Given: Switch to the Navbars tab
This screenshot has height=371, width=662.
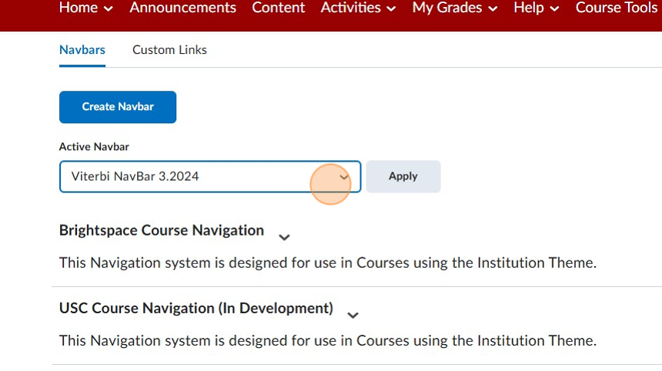Looking at the screenshot, I should tap(82, 50).
